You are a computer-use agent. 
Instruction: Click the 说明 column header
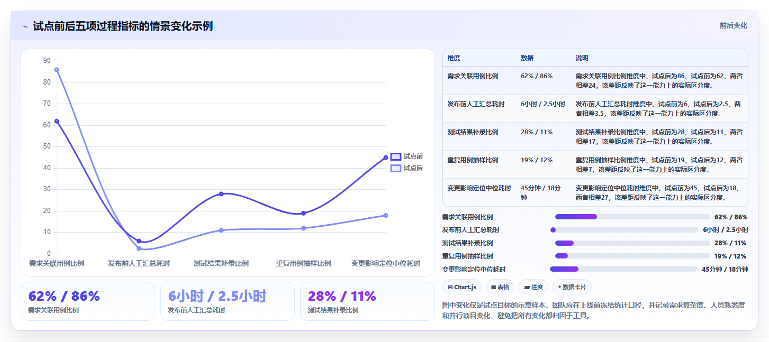click(582, 58)
